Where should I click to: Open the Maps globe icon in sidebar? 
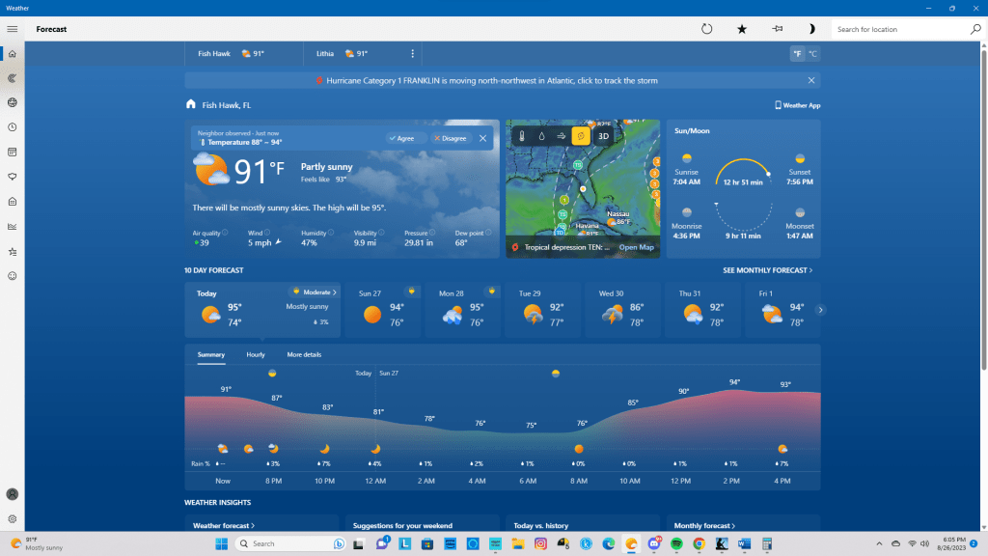pyautogui.click(x=12, y=102)
